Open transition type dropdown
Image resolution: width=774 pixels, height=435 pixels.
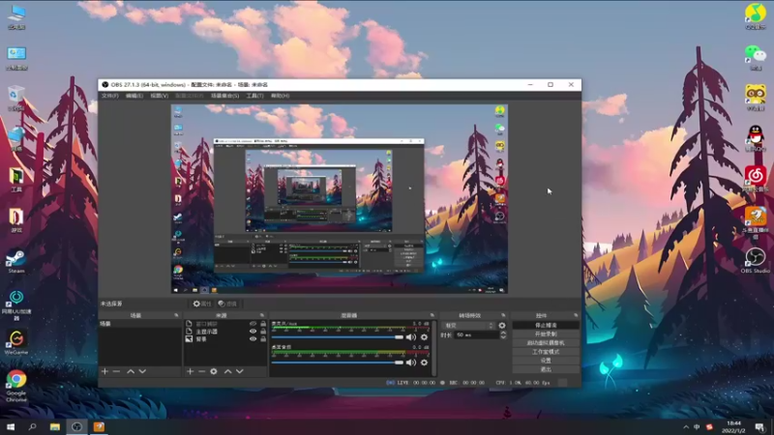pos(468,326)
